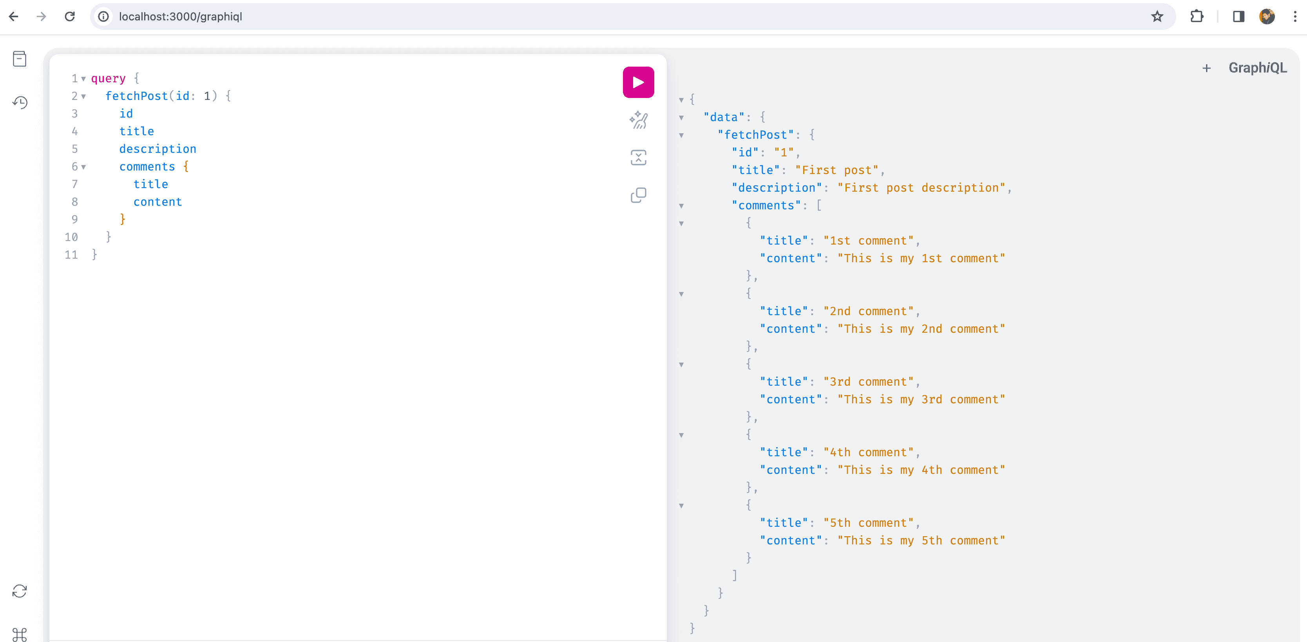This screenshot has height=642, width=1307.
Task: Click the Re-fetch GraphQL schema icon
Action: pyautogui.click(x=19, y=591)
